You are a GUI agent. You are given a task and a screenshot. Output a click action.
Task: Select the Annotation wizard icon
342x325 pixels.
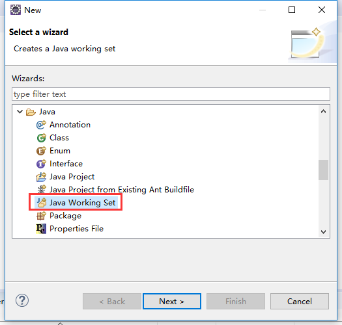[x=41, y=125]
